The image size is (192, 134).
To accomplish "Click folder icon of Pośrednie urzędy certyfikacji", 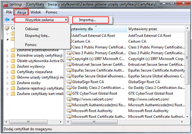I will click(x=13, y=55).
